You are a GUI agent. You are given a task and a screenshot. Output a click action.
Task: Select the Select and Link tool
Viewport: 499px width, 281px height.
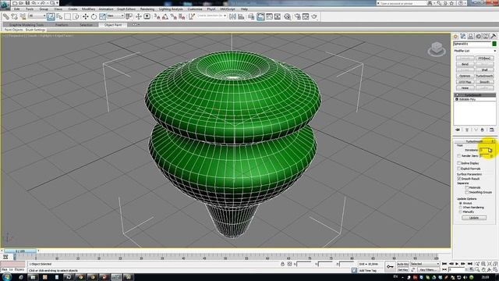tap(6, 16)
